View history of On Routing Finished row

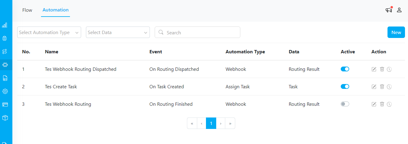point(389,104)
